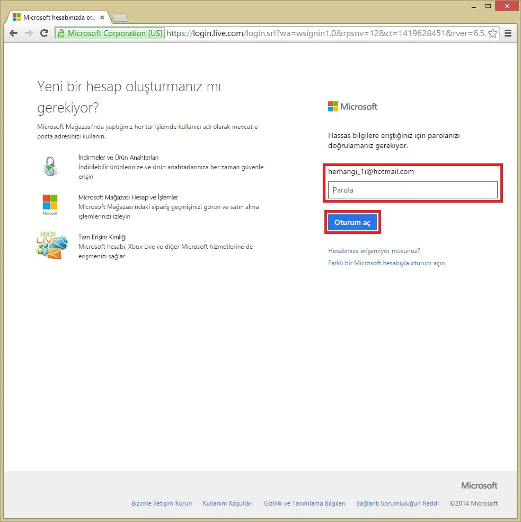Click the browser forward arrow
The width and height of the screenshot is (521, 522).
(29, 33)
